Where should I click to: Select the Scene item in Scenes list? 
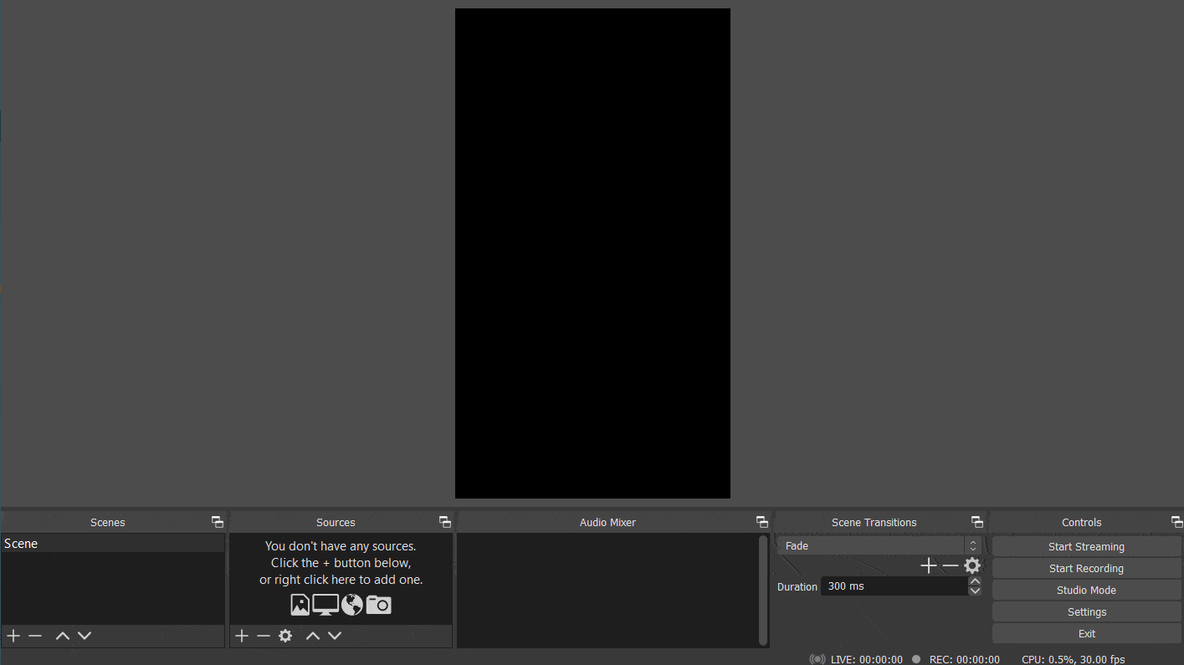pyautogui.click(x=112, y=544)
